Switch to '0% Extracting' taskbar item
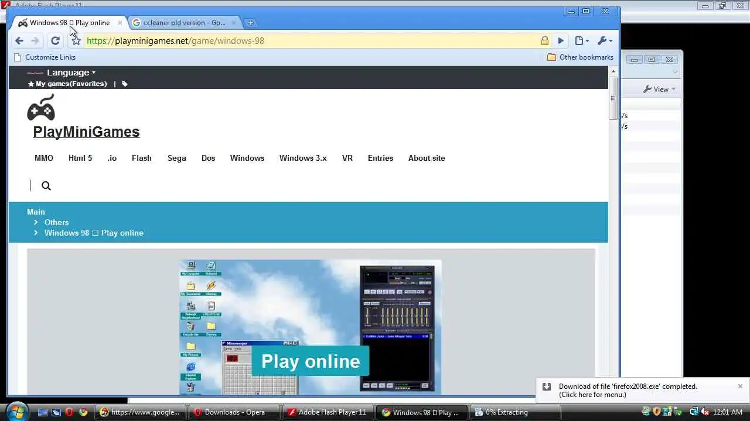Viewport: 750px width, 421px height. point(516,412)
